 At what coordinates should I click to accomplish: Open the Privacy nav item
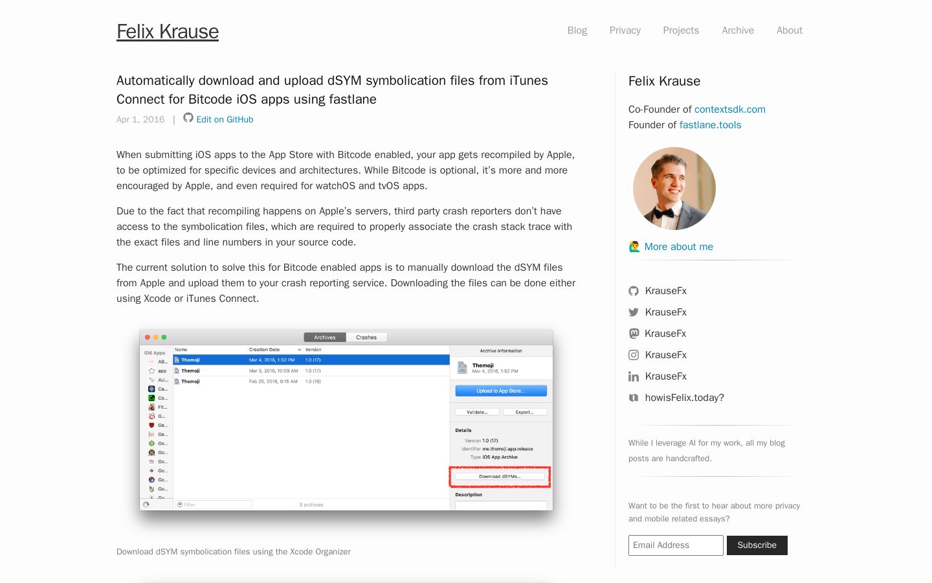625,30
